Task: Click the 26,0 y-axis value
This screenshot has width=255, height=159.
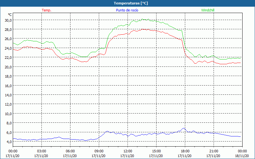Action: tap(9, 39)
